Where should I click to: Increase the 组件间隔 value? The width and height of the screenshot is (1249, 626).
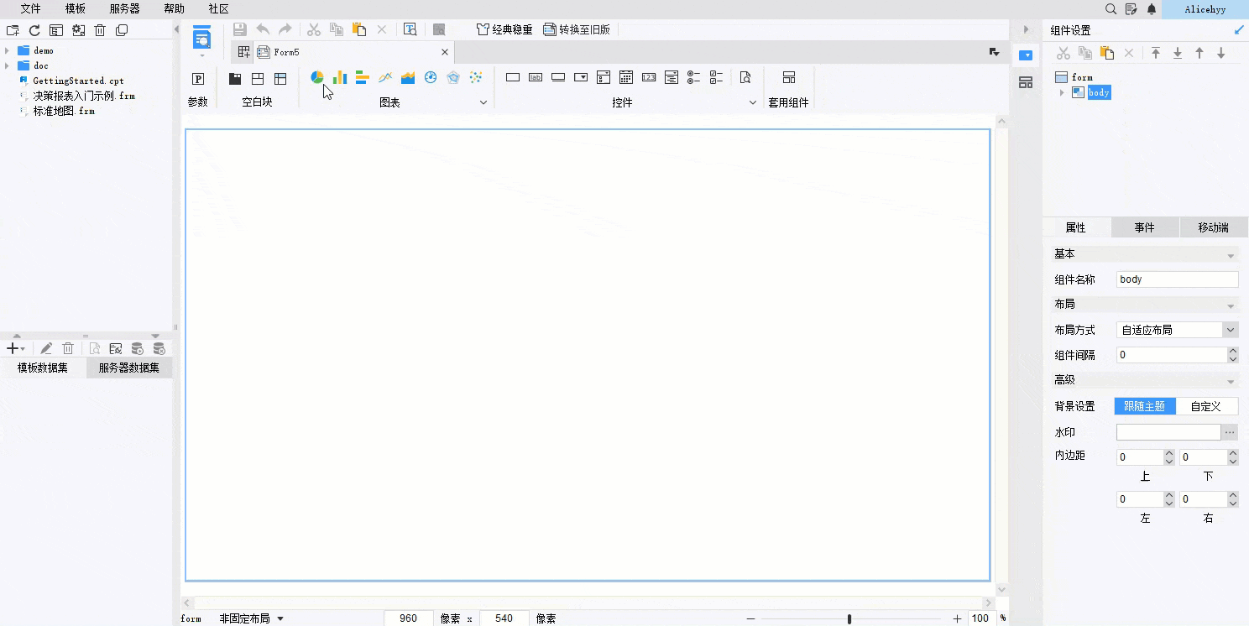click(1233, 351)
